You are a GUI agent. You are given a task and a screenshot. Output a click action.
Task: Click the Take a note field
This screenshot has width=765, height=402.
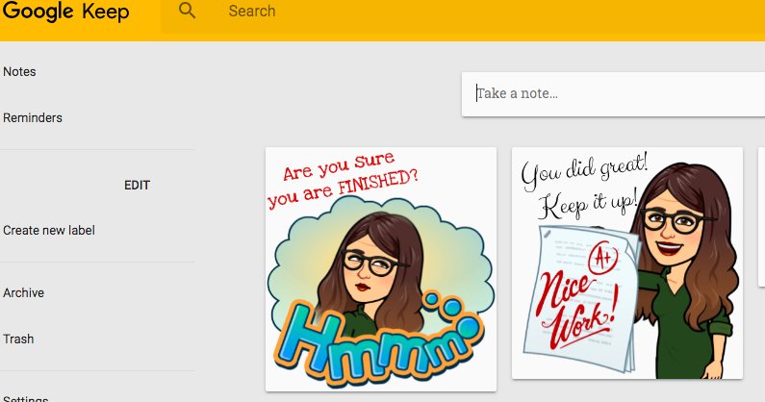613,94
